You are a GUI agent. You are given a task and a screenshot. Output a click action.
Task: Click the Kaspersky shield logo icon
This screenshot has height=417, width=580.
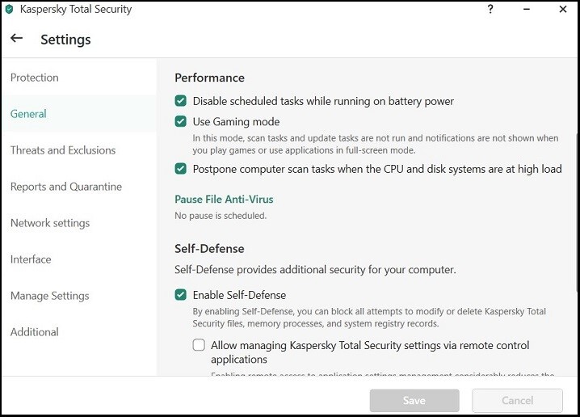[9, 10]
